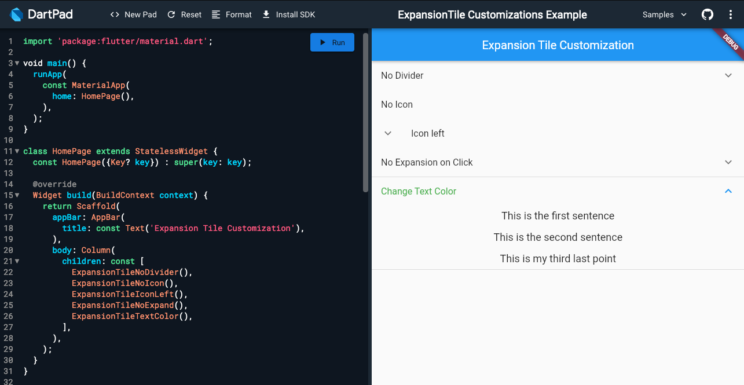Click the green Change Text Color text
The width and height of the screenshot is (744, 385).
(x=419, y=191)
